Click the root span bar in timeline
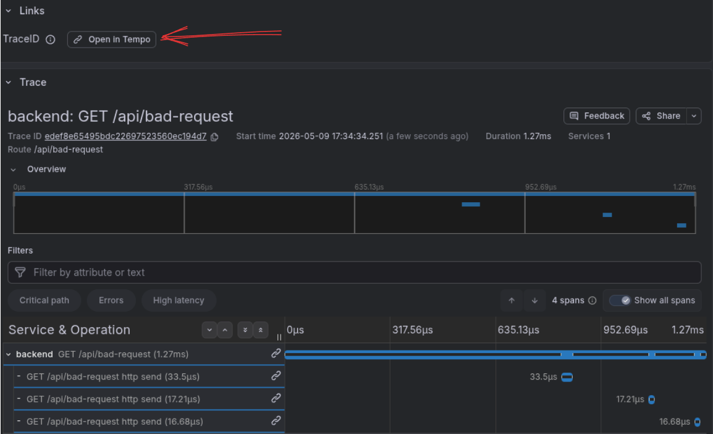713x434 pixels. tap(495, 354)
